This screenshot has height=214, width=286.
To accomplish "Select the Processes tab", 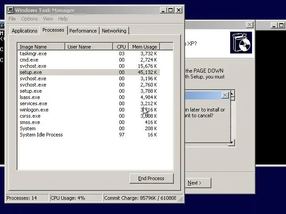I will (x=53, y=30).
